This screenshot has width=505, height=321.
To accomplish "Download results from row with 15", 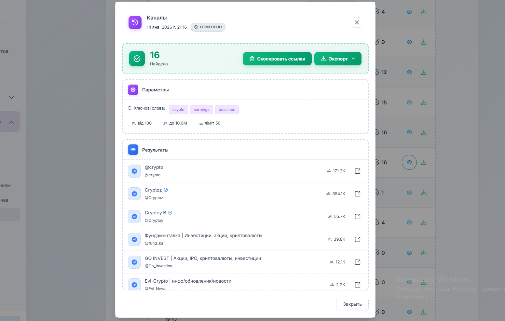I will (424, 102).
